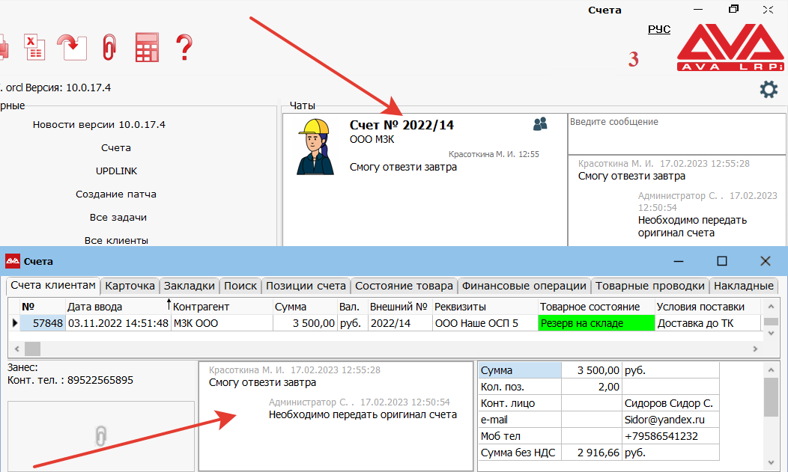Click the Excel export toolbar icon
The height and width of the screenshot is (472, 788).
(34, 46)
